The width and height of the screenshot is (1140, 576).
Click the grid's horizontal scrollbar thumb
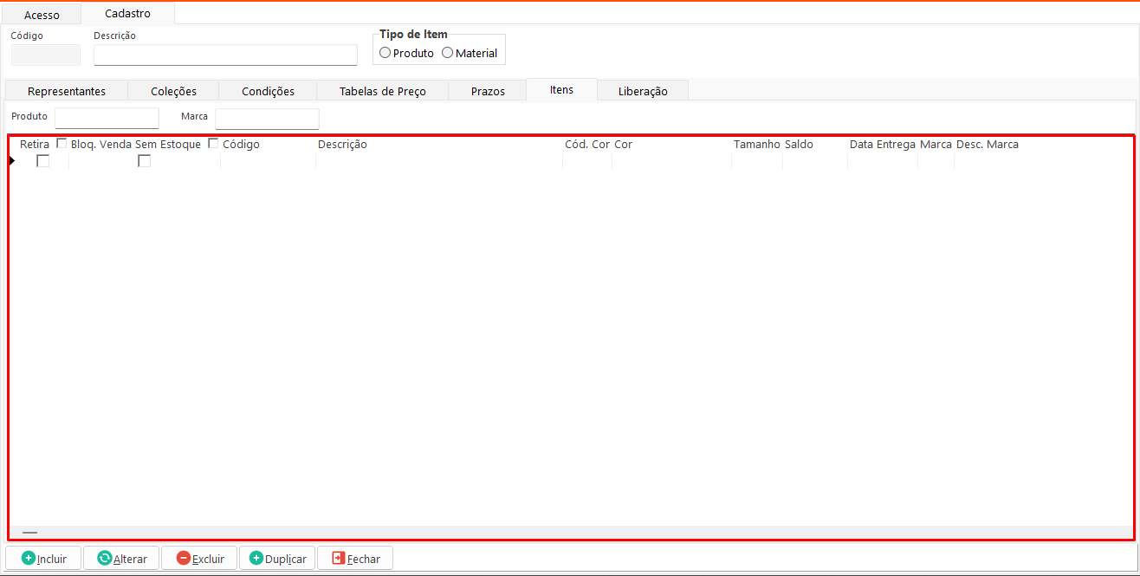click(29, 533)
